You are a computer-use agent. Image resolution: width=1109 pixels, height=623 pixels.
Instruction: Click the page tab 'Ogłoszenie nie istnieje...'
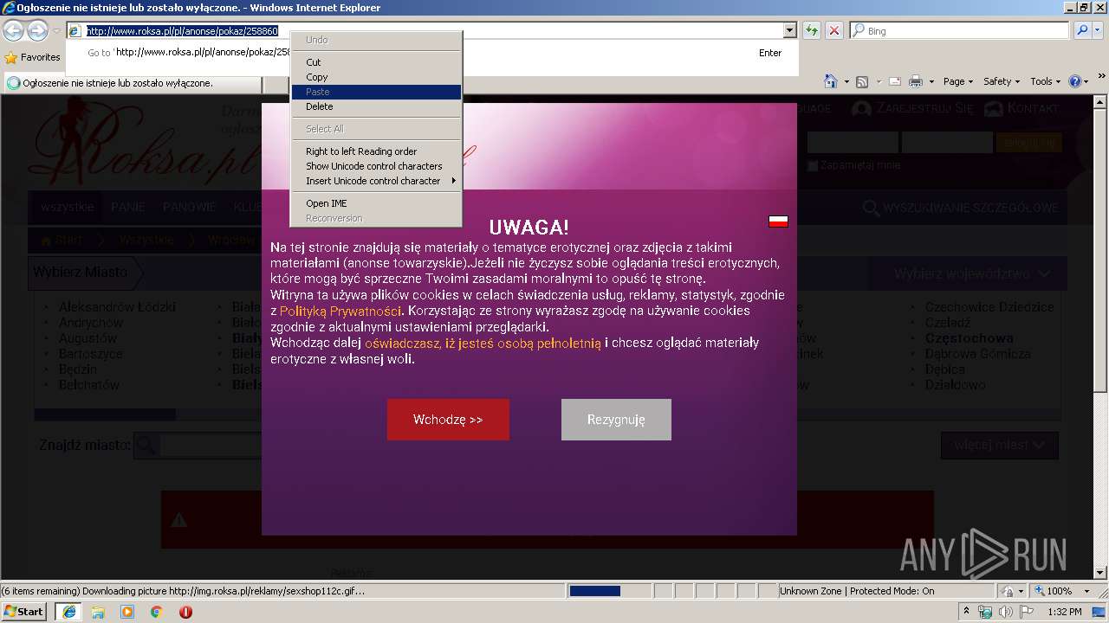pyautogui.click(x=133, y=83)
